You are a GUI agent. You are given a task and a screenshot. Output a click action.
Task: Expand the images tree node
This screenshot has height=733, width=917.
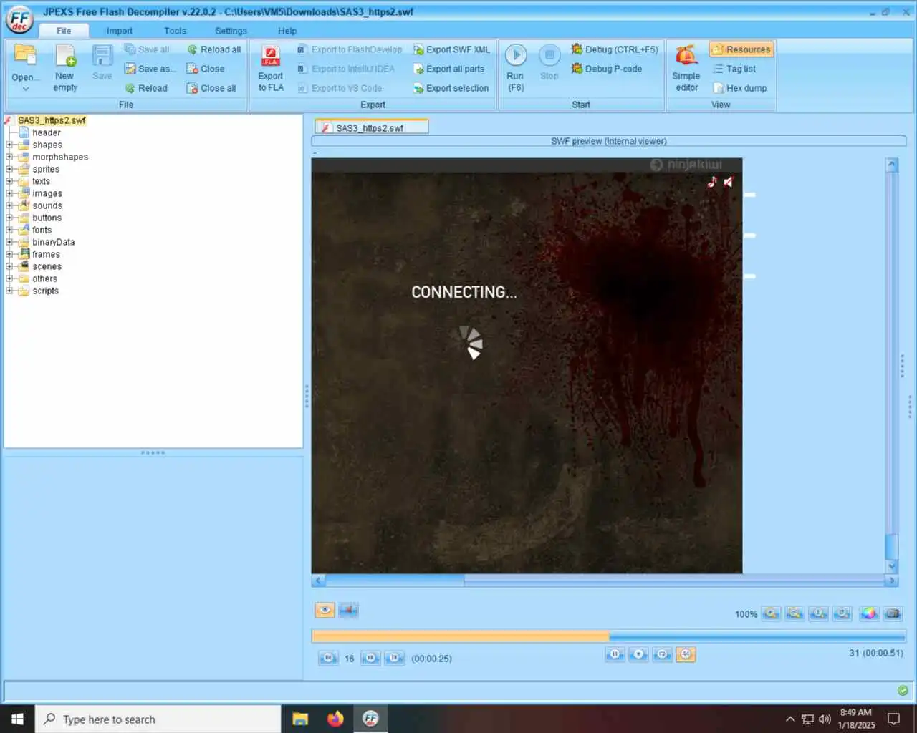click(x=9, y=193)
